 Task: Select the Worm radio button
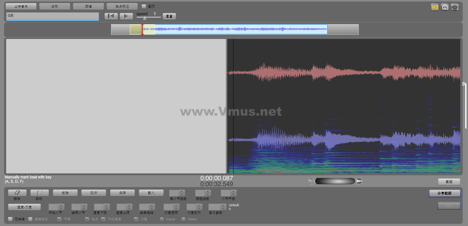[183, 219]
